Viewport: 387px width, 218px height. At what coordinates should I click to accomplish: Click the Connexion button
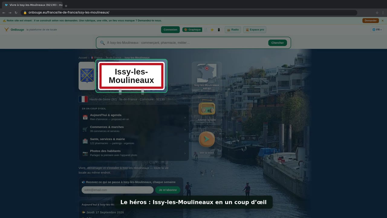pos(170,30)
